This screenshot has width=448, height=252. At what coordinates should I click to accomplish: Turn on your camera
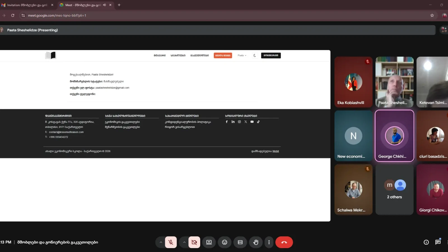(194, 242)
